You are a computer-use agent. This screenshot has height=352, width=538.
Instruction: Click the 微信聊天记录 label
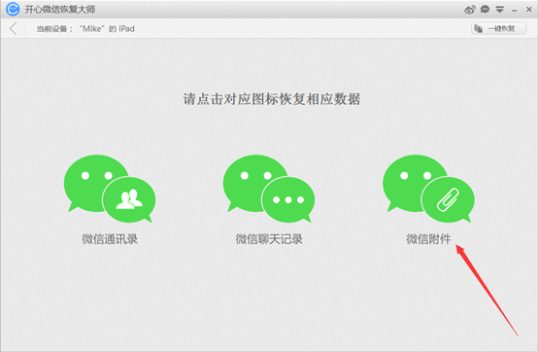[269, 239]
